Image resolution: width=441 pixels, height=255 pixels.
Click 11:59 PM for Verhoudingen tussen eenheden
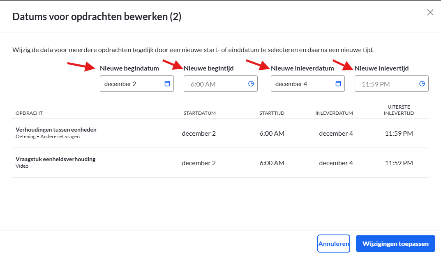(x=399, y=134)
